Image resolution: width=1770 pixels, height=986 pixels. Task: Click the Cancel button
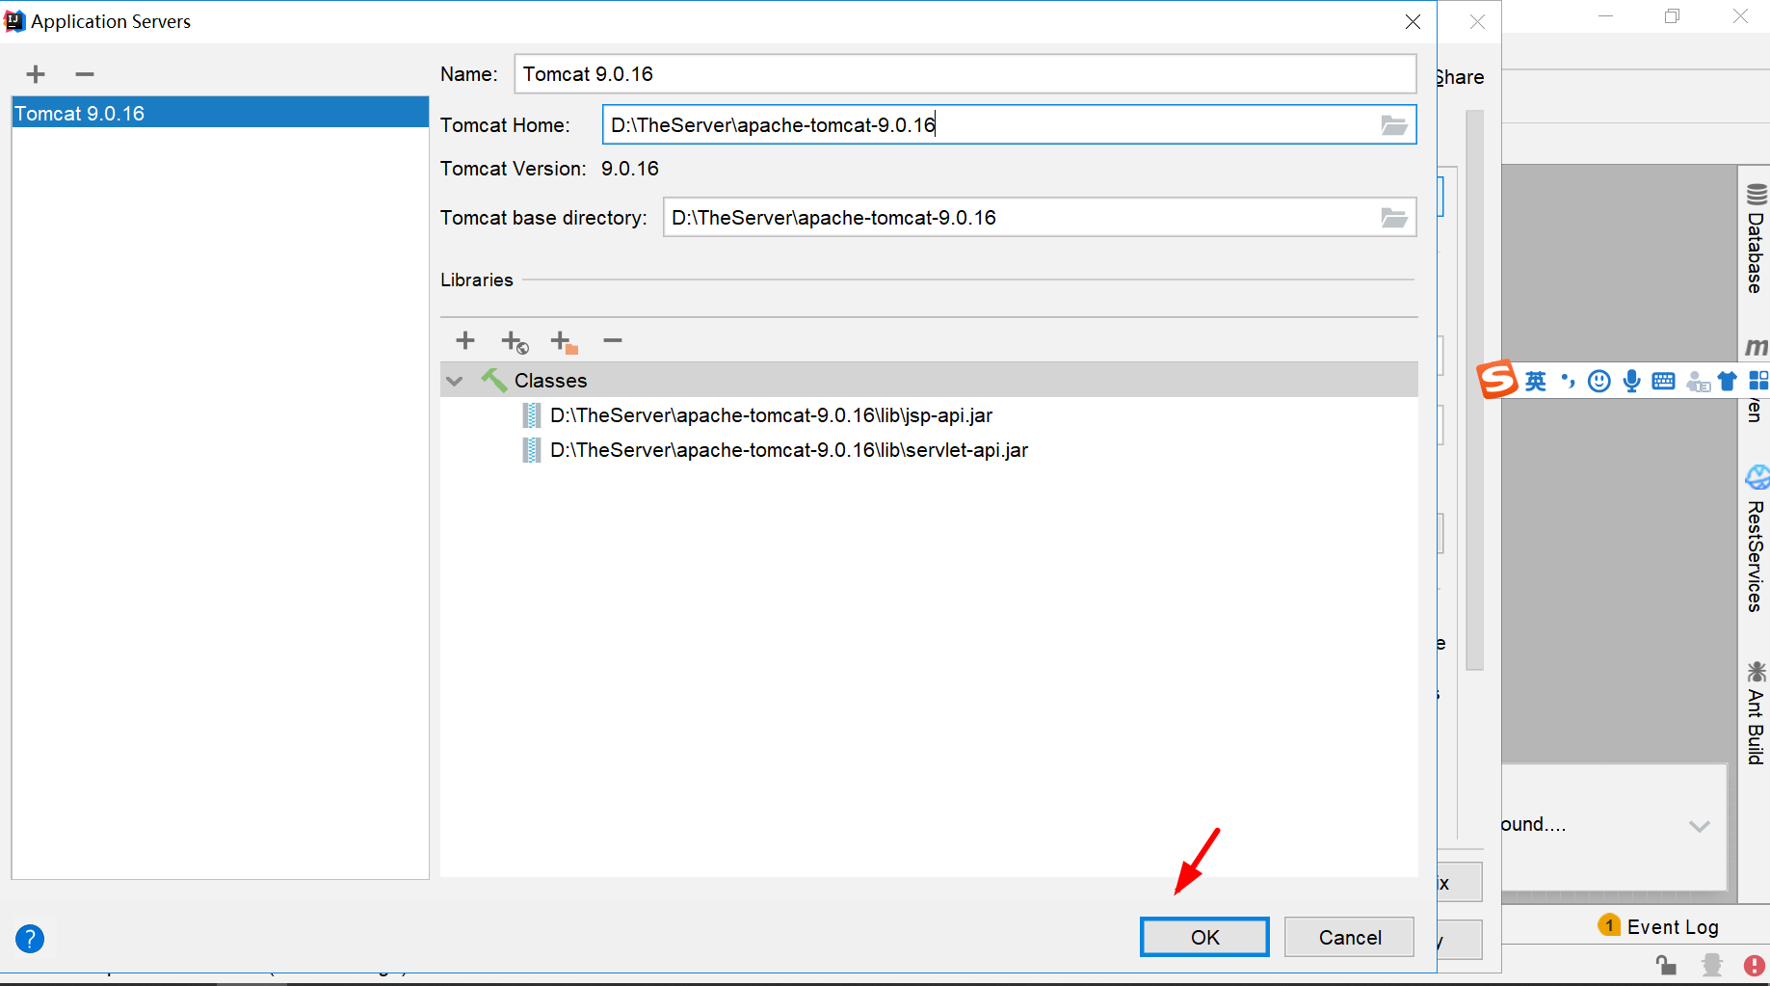(x=1349, y=937)
